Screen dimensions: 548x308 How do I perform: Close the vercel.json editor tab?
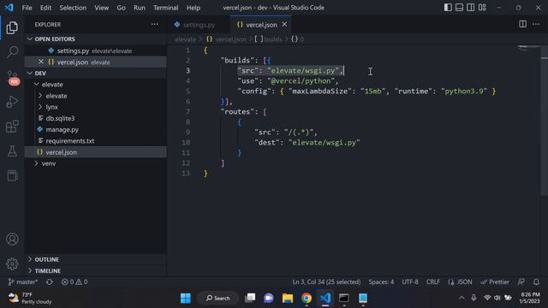pyautogui.click(x=284, y=25)
